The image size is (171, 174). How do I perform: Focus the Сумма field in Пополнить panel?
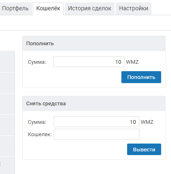pyautogui.click(x=89, y=62)
